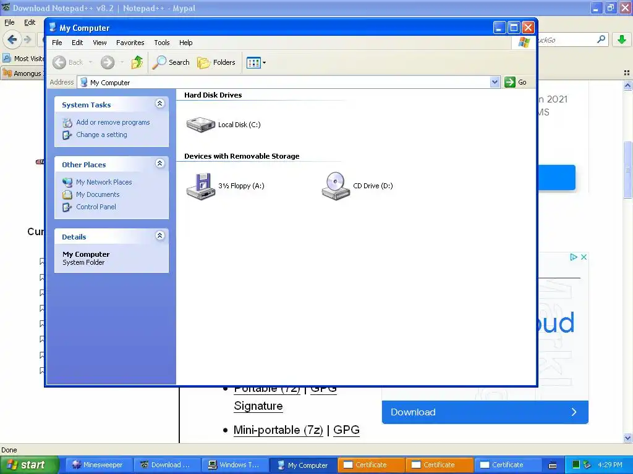The width and height of the screenshot is (633, 474).
Task: Close the ad with X icon
Action: click(x=584, y=257)
